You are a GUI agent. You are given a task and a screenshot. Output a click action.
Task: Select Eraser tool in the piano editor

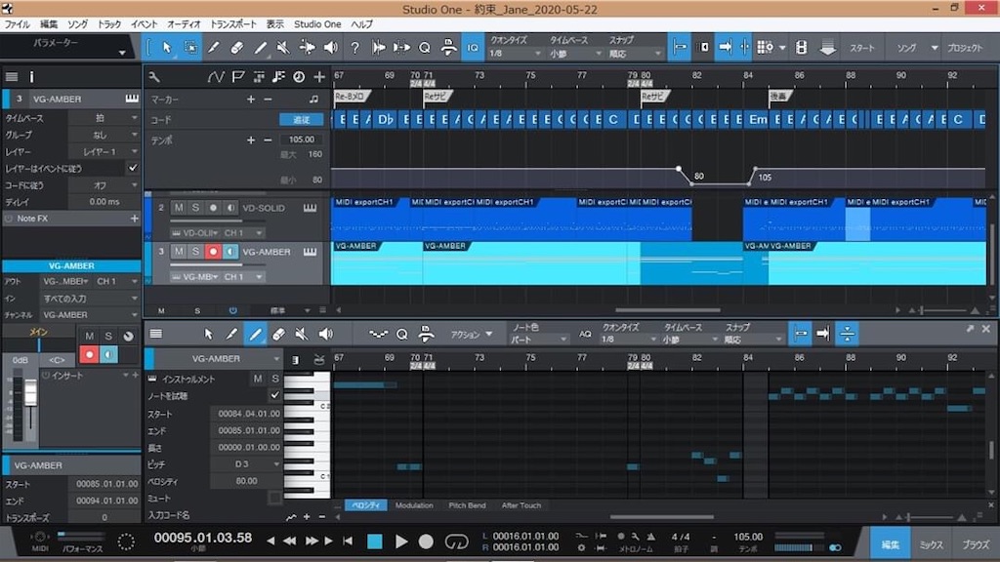[278, 334]
